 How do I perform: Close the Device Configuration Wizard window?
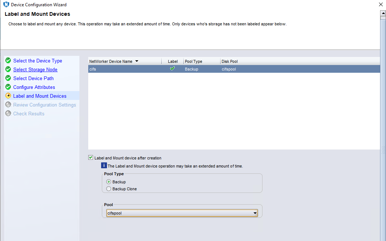(380, 4)
